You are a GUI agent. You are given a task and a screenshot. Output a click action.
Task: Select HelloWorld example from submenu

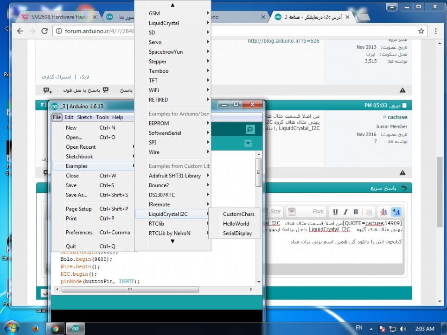coord(236,224)
